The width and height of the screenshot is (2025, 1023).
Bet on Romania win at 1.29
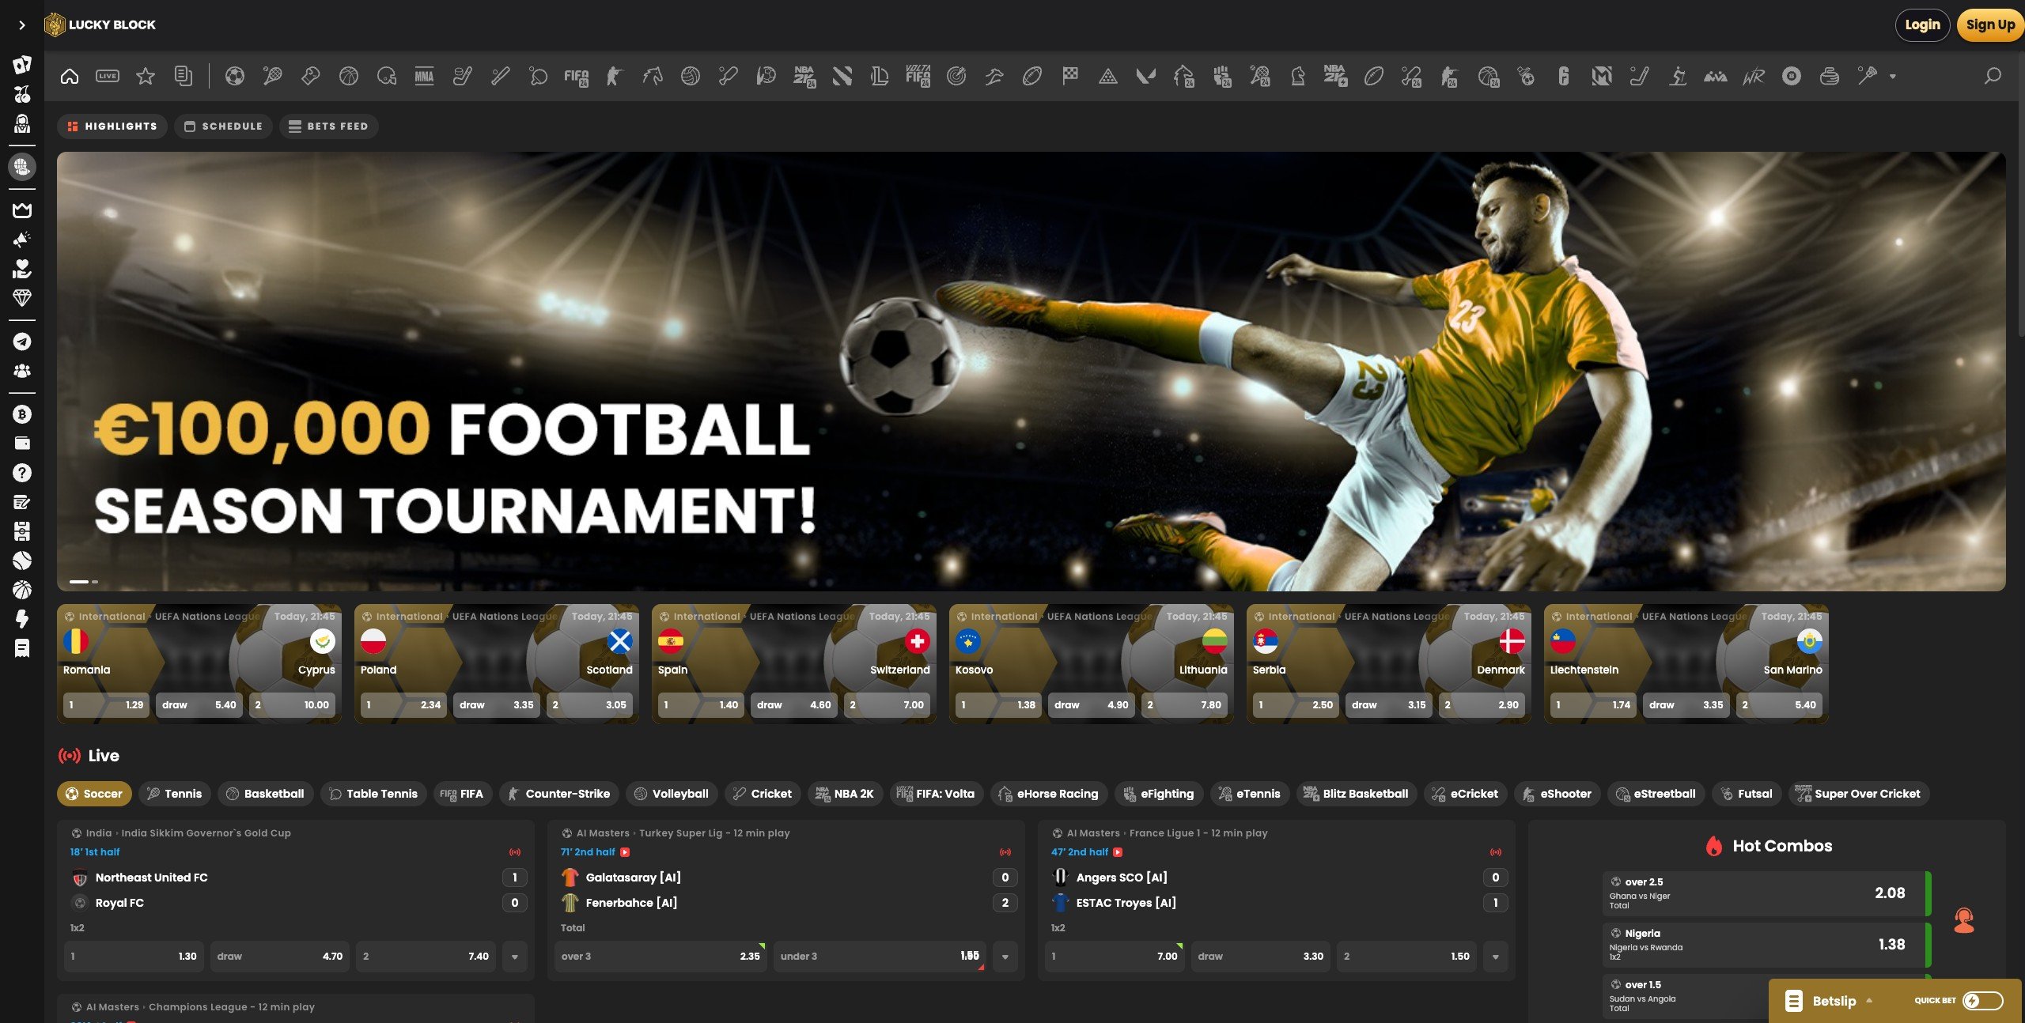click(x=106, y=705)
